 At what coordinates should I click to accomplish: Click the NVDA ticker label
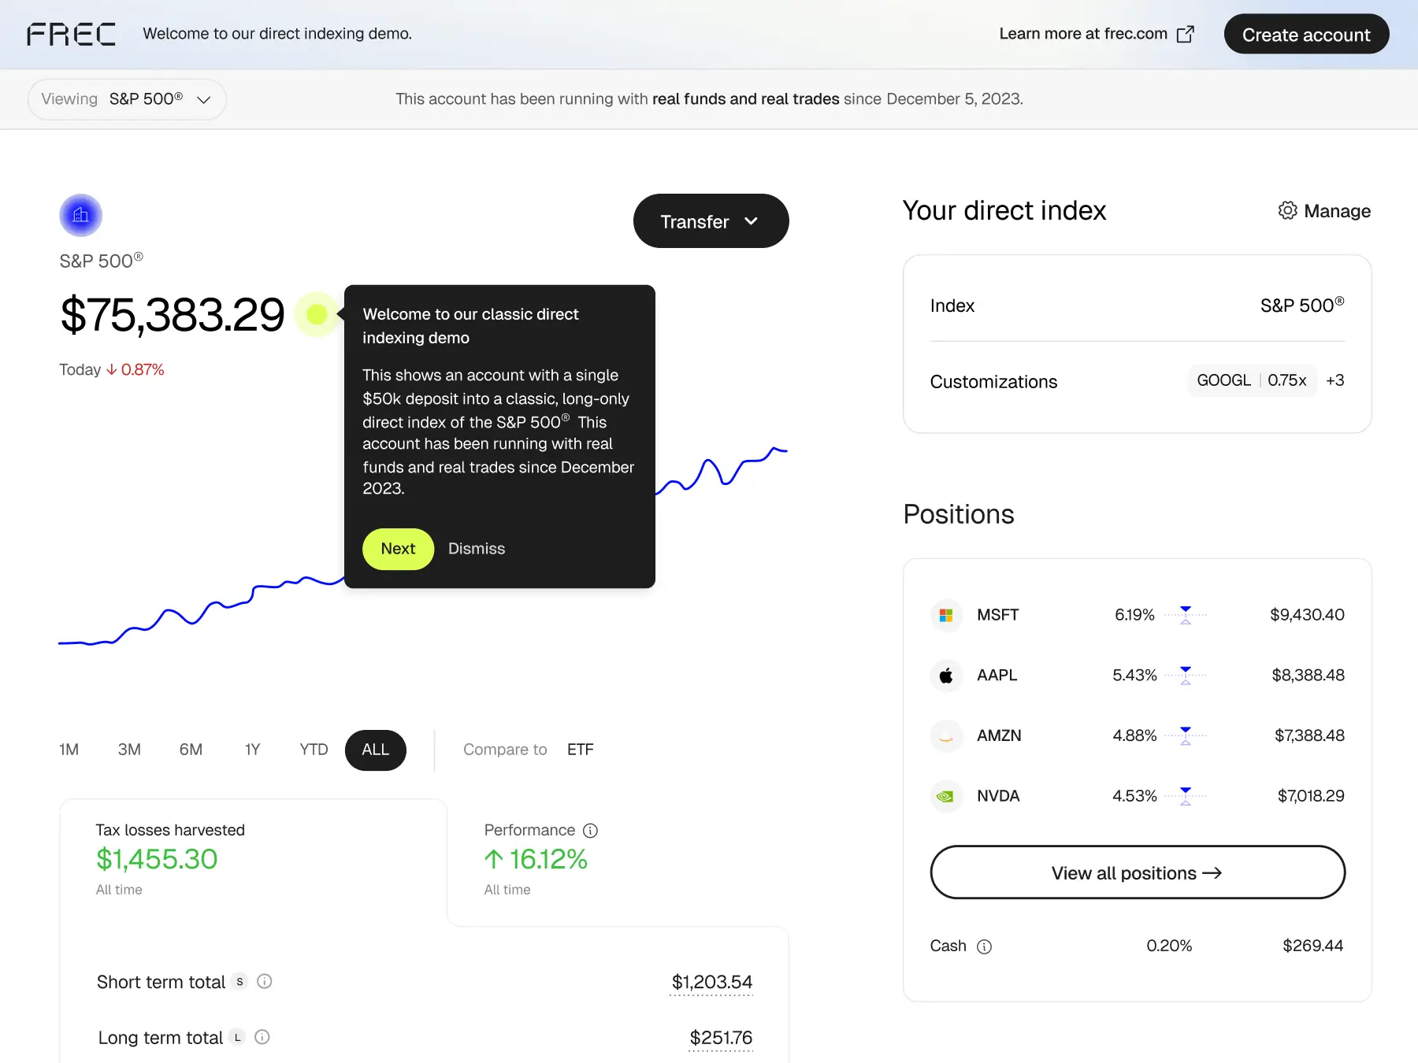point(998,796)
